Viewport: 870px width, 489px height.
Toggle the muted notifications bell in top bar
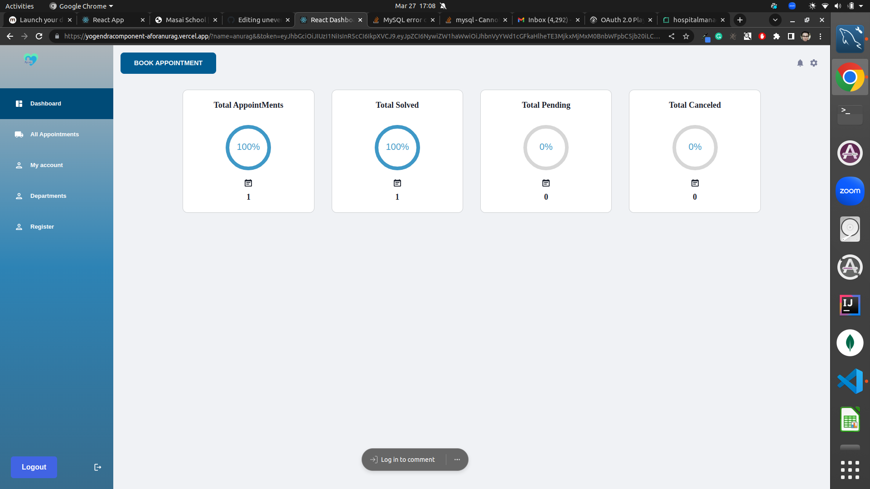point(442,6)
